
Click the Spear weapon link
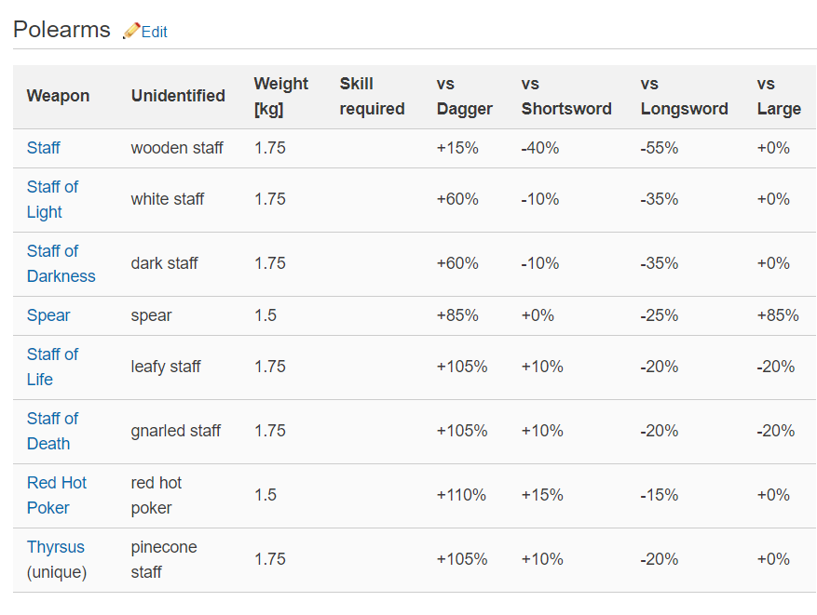[48, 315]
